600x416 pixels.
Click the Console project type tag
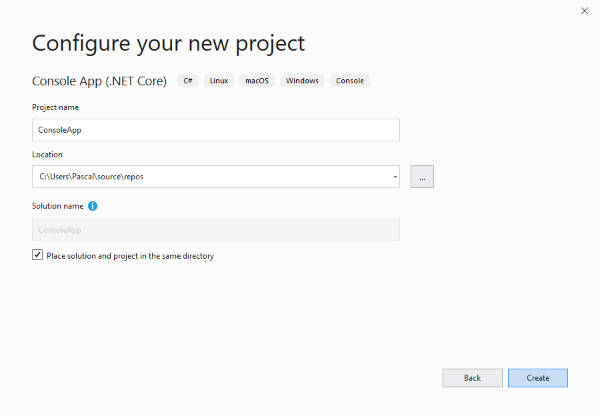pos(349,81)
